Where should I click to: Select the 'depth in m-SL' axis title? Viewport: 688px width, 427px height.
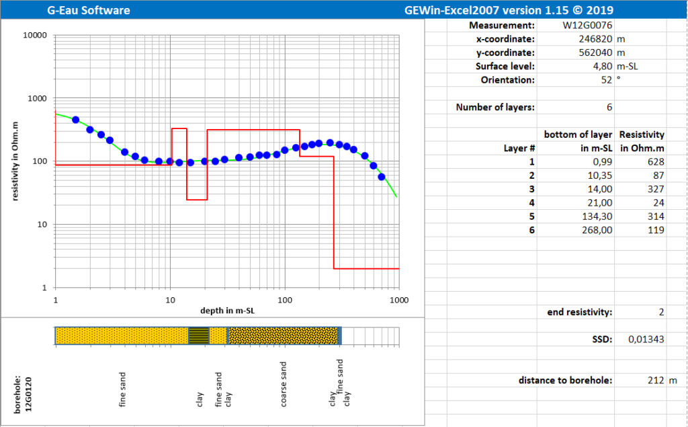227,311
